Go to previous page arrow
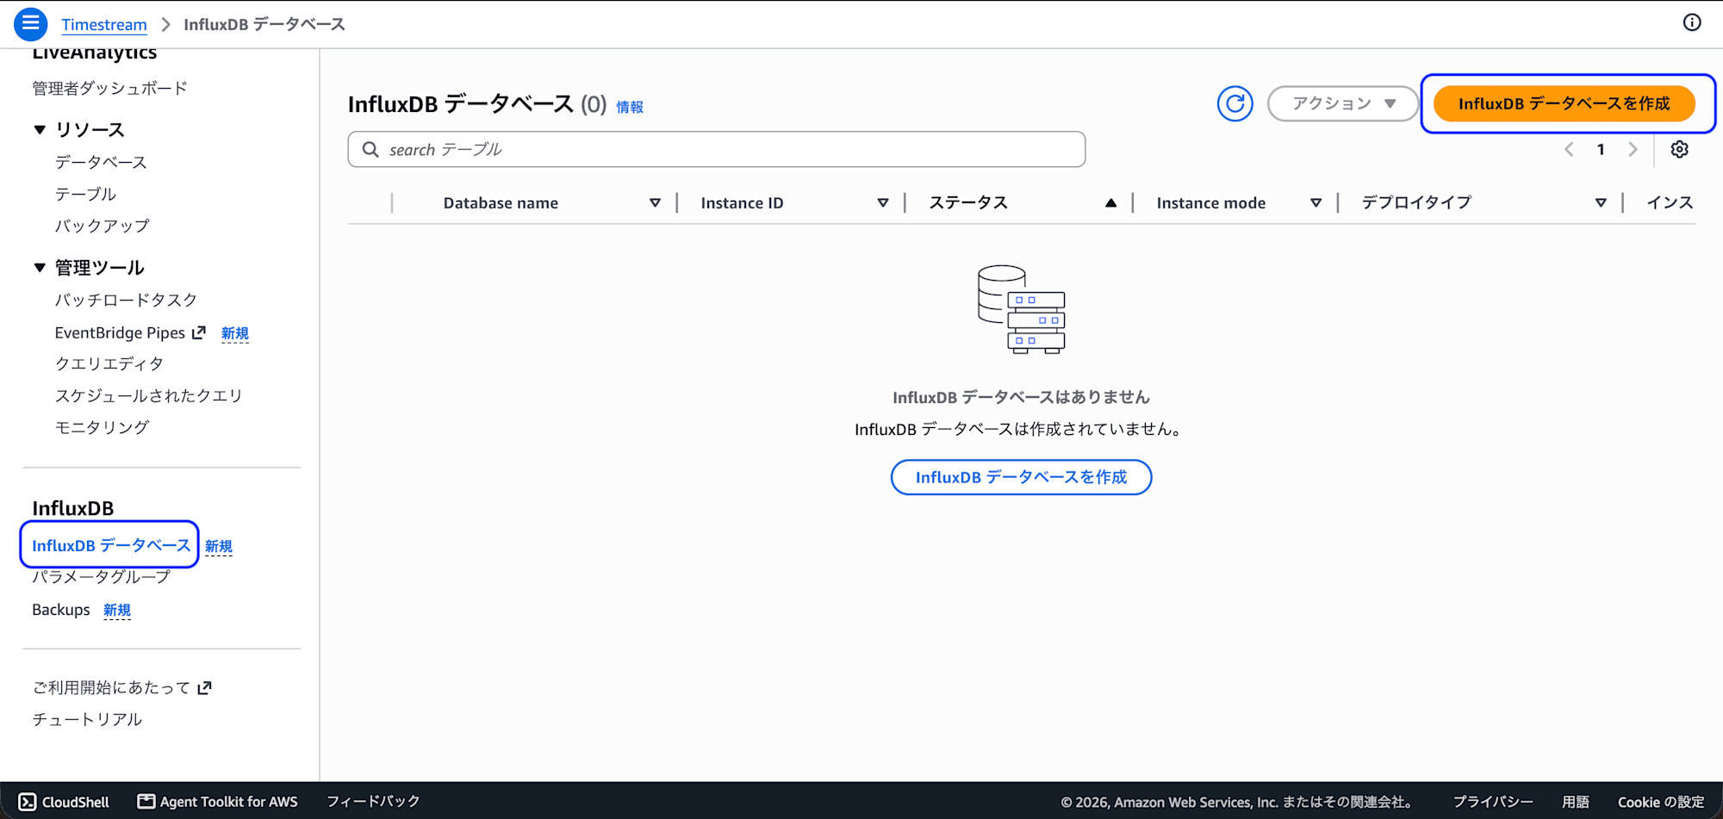The width and height of the screenshot is (1723, 819). point(1569,150)
